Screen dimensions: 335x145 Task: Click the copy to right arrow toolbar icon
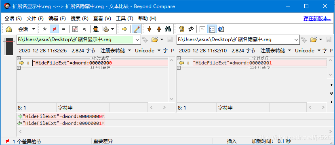(124, 29)
